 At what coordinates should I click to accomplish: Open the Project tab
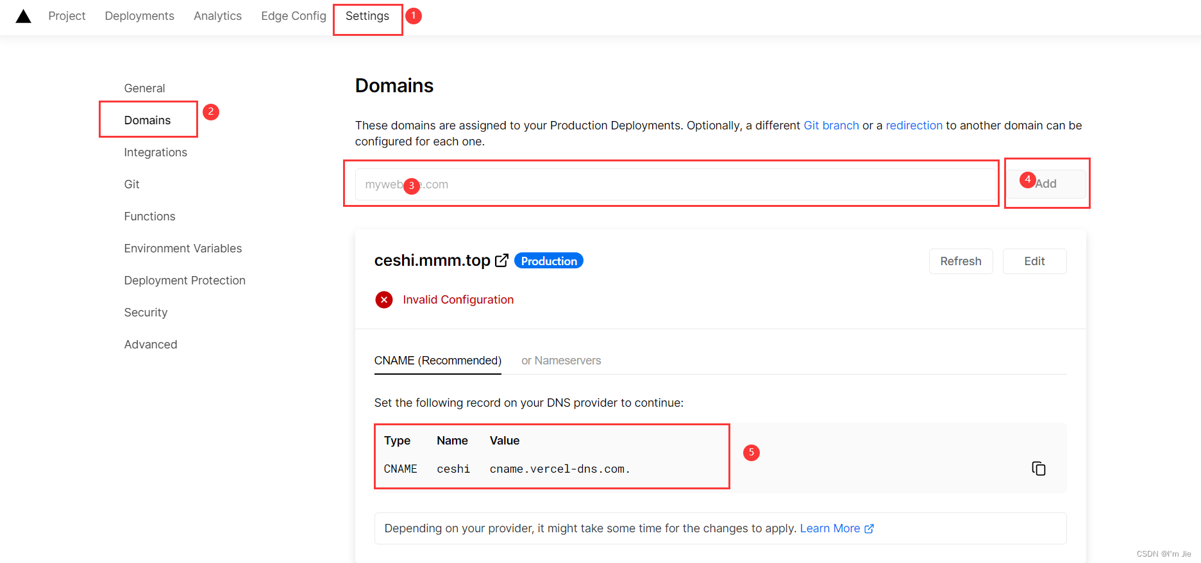tap(67, 16)
